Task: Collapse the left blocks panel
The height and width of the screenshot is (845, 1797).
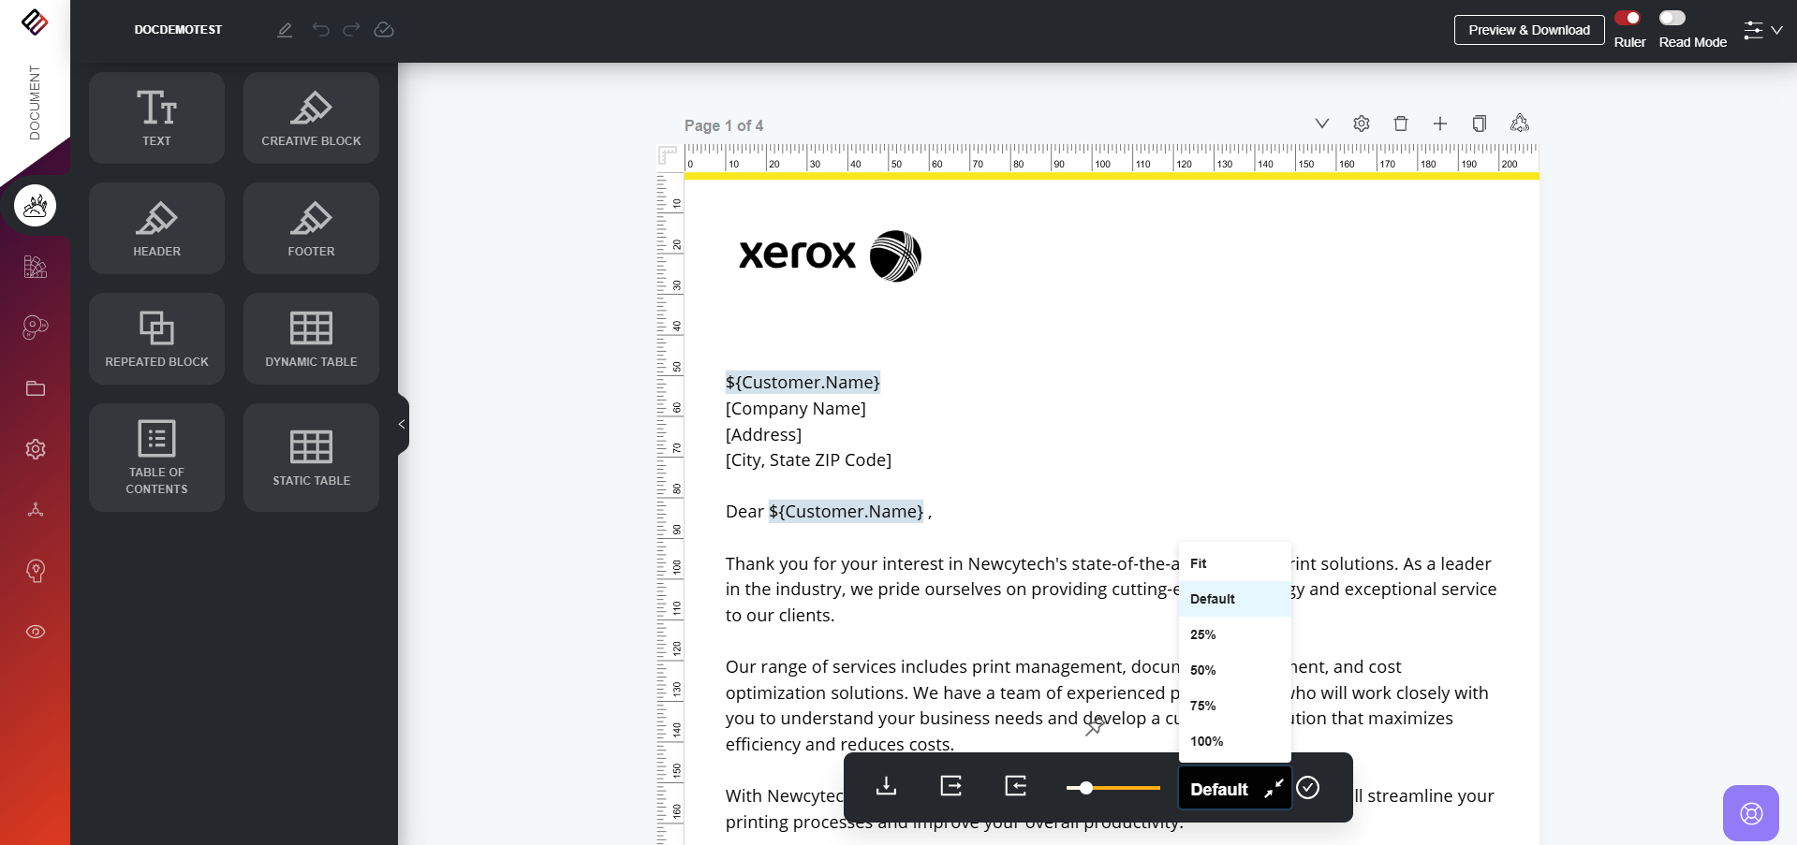Action: click(402, 424)
